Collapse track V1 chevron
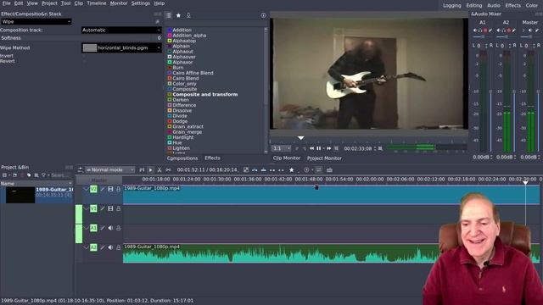This screenshot has width=543, height=305. [x=86, y=208]
